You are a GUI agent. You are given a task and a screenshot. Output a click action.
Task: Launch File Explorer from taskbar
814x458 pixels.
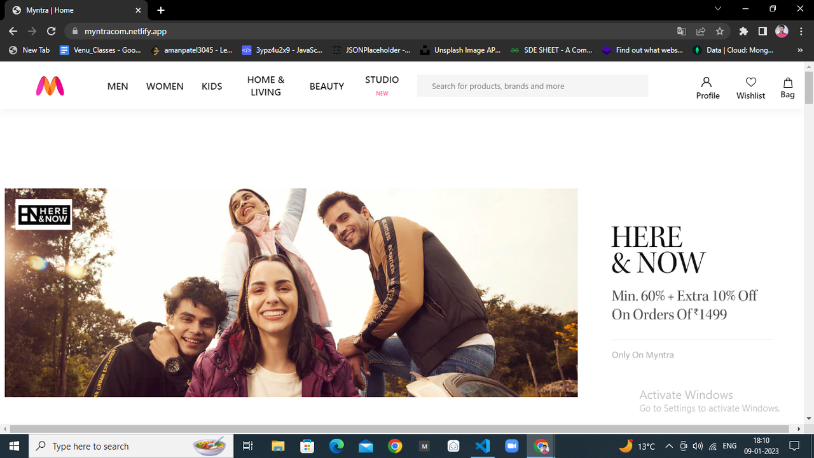pos(278,446)
